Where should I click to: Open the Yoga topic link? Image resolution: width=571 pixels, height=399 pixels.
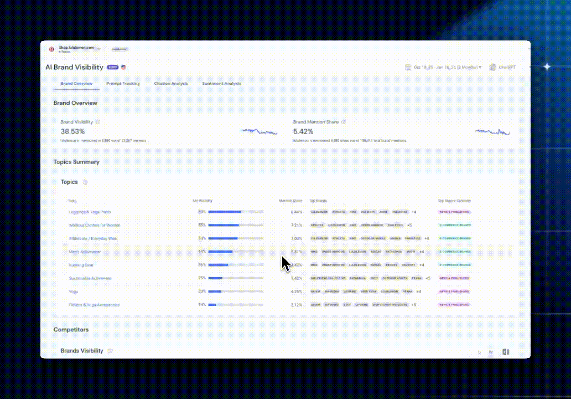tap(73, 291)
